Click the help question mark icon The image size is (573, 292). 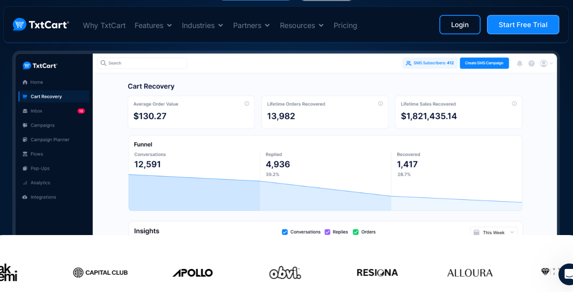click(x=531, y=63)
